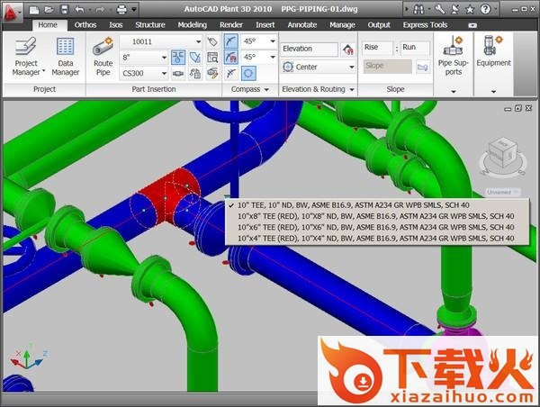Screen dimensions: 540x407
Task: Open the first 45° compass angle dropdown
Action: point(273,41)
